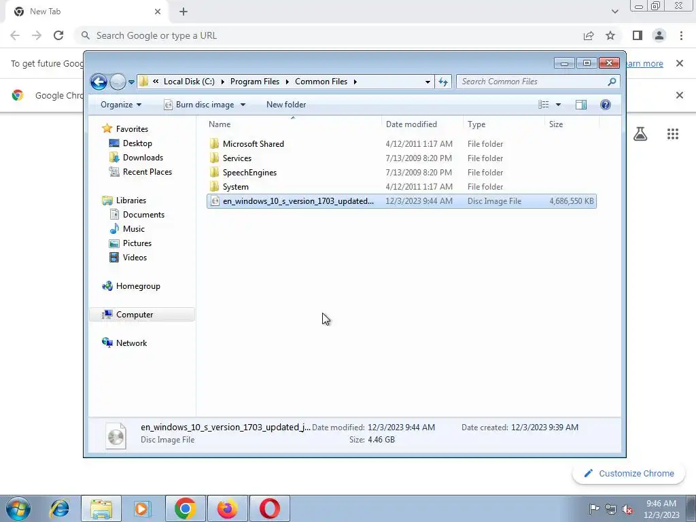This screenshot has width=696, height=522.
Task: Open Downloads in Favorites
Action: click(x=143, y=158)
